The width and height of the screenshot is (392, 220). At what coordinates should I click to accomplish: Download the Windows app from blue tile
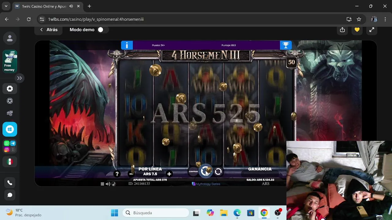[x=10, y=129]
